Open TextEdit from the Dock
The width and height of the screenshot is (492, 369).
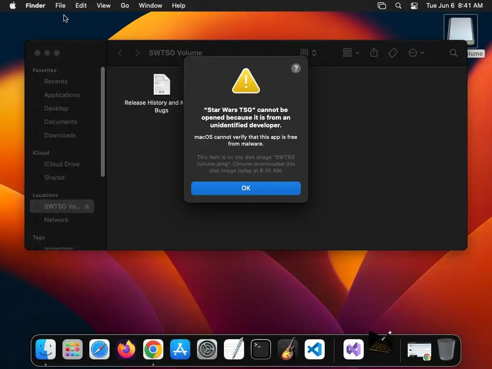coord(234,349)
